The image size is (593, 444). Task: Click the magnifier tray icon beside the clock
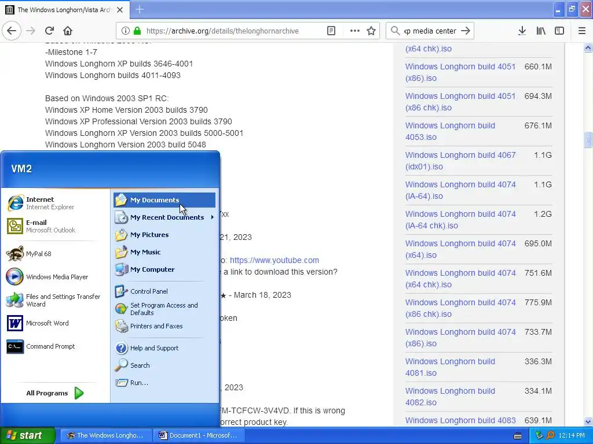(550, 436)
